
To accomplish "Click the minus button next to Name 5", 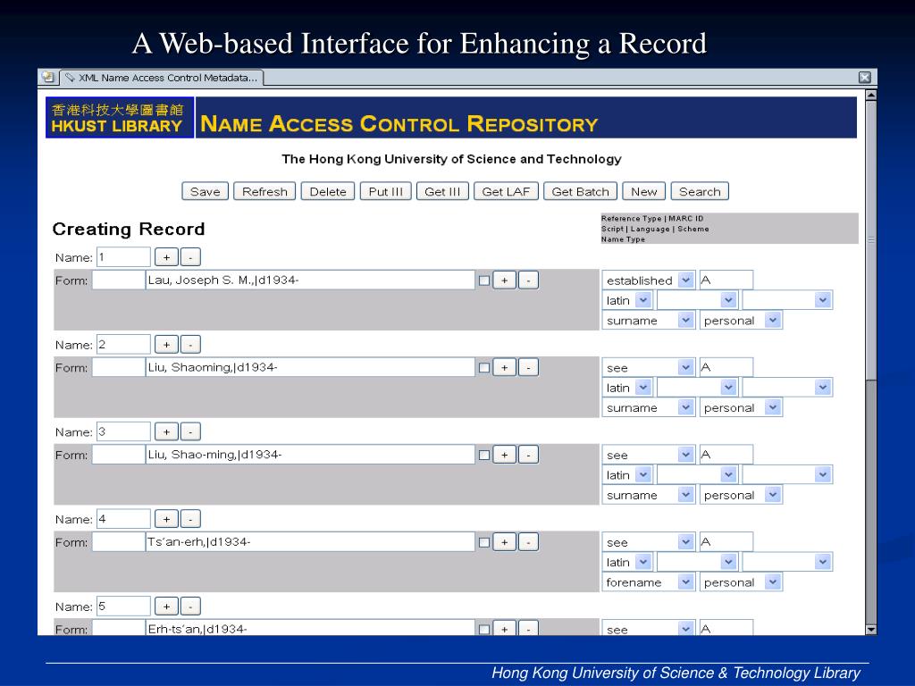I will [x=190, y=607].
